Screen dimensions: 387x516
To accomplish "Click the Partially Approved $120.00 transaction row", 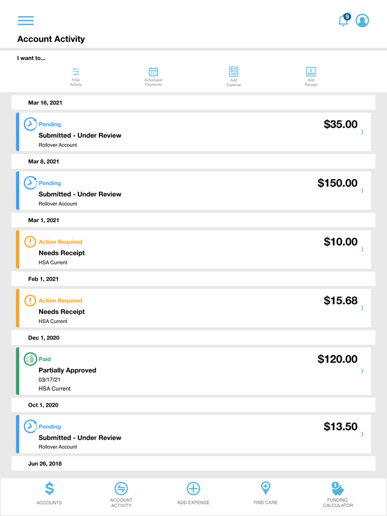I will tap(193, 370).
